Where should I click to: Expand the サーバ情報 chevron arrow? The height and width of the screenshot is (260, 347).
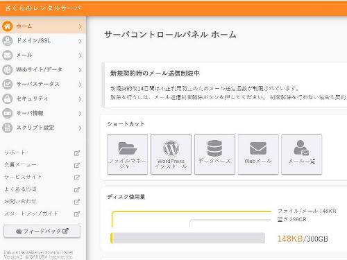(80, 113)
